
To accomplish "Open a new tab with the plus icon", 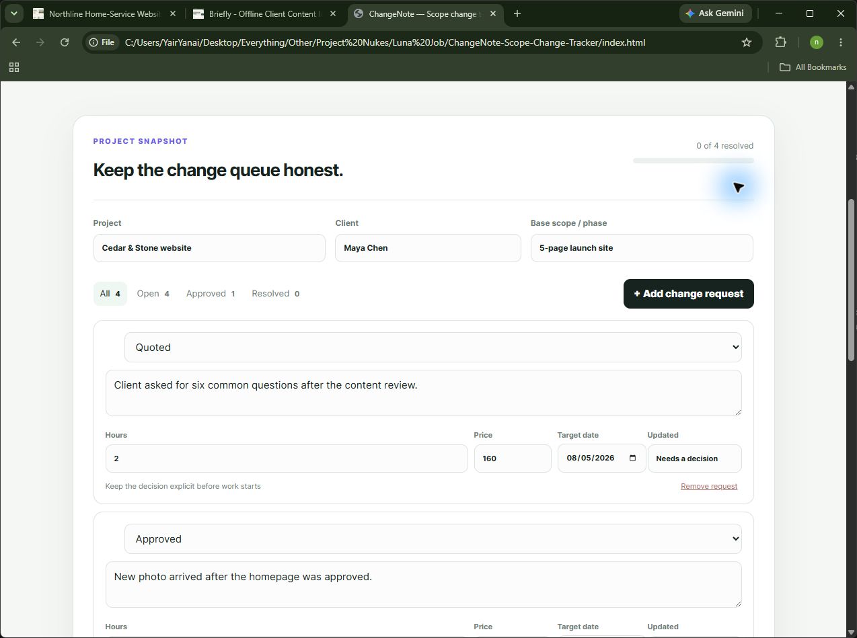I will [517, 13].
